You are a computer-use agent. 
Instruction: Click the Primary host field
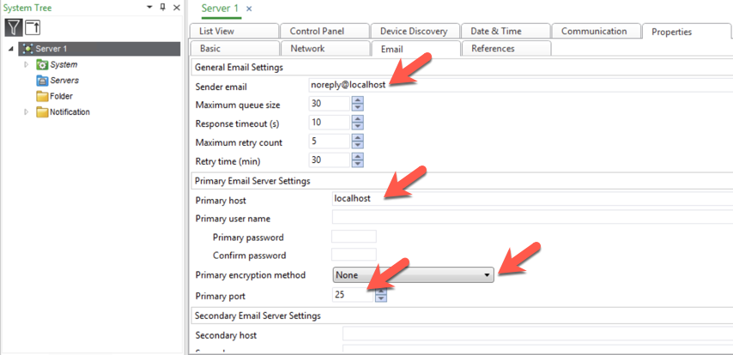(531, 199)
